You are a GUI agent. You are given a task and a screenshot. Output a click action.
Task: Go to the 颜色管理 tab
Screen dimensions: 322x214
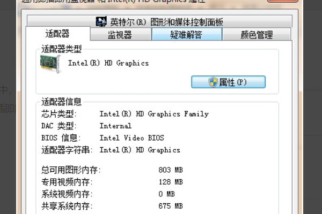(x=257, y=34)
